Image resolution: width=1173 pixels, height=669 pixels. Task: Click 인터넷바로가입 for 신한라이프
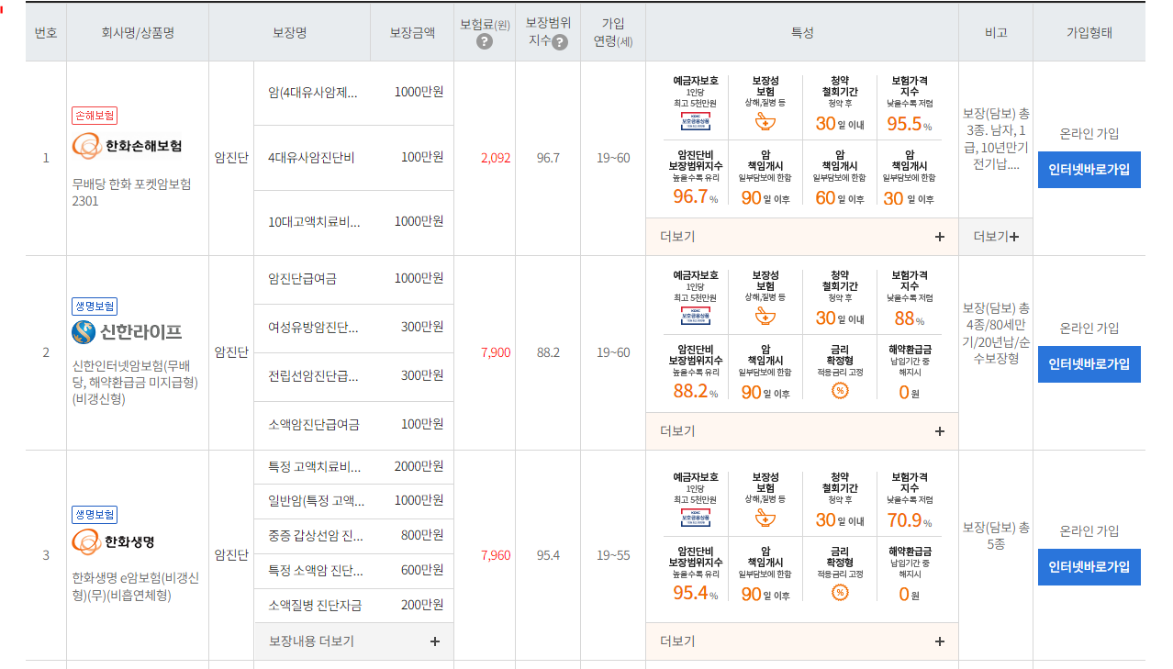click(1089, 364)
